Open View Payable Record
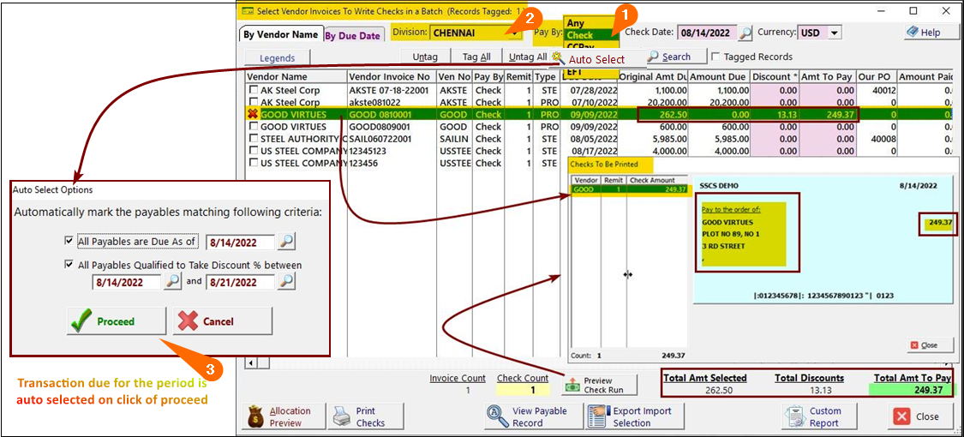 pos(498,416)
